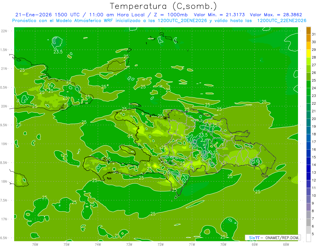Screen dimensions: 321x248
Task: Pick the gray swatch between 6 and 7
Action: click(x=308, y=222)
